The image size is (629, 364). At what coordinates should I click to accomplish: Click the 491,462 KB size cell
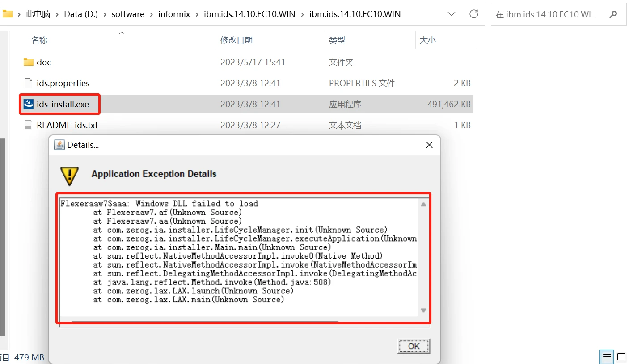449,105
